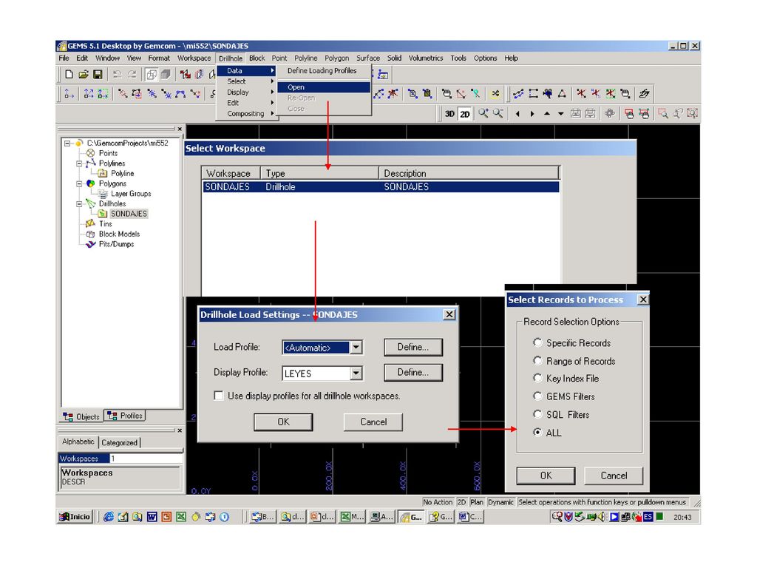Image resolution: width=757 pixels, height=568 pixels.
Task: Click the Open folder toolbar icon
Action: click(84, 75)
